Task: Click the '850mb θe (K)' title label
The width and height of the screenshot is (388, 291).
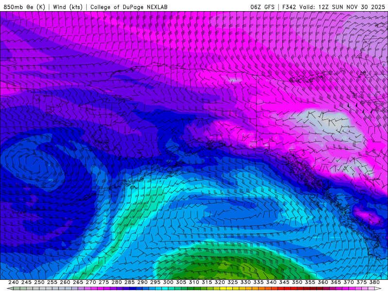Action: [24, 7]
